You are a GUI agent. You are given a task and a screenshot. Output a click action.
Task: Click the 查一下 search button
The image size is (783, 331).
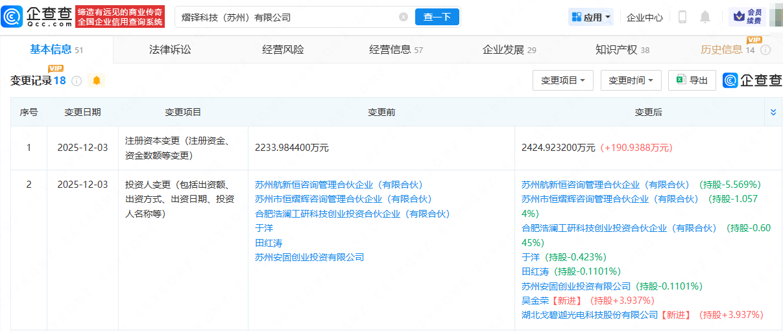pos(437,17)
